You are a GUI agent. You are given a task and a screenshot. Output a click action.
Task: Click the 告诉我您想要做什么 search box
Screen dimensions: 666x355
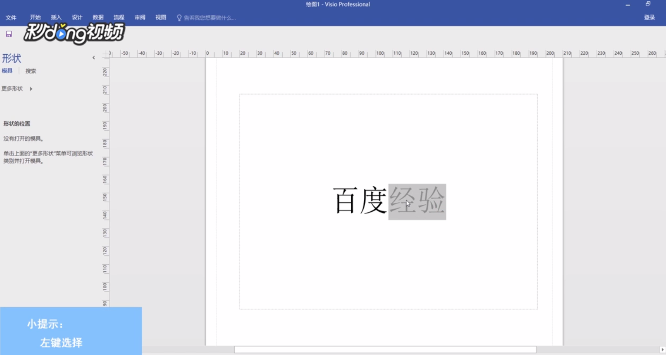pyautogui.click(x=210, y=18)
